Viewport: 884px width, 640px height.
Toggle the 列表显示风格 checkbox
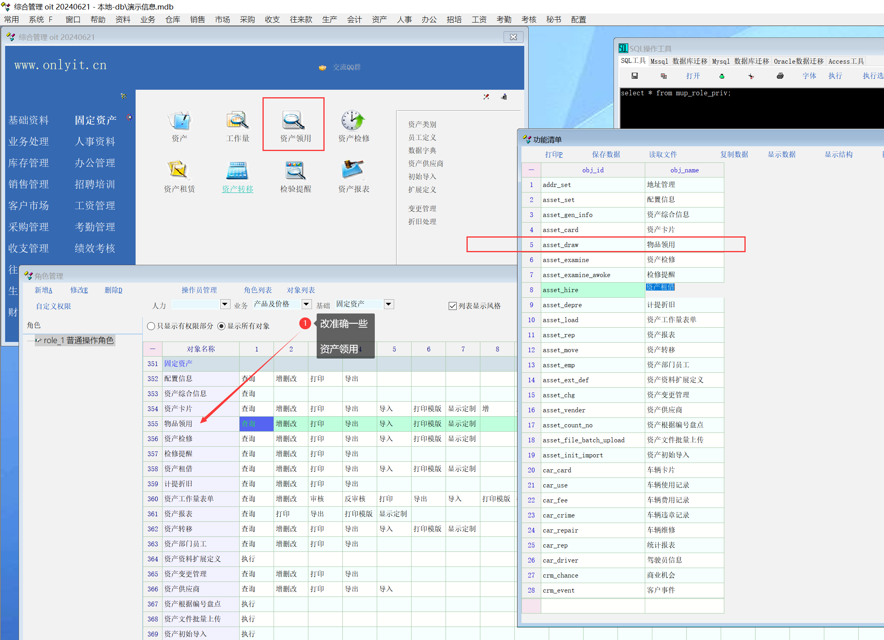pyautogui.click(x=453, y=306)
